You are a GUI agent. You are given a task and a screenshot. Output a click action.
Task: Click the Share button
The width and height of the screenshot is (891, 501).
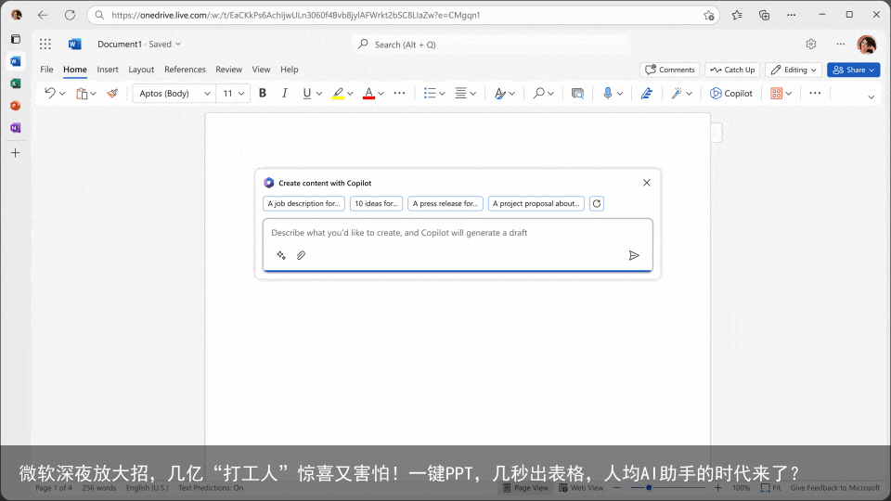click(853, 70)
